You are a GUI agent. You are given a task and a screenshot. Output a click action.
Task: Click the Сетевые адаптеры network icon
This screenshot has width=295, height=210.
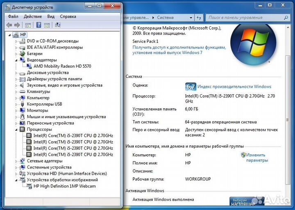pyautogui.click(x=23, y=161)
